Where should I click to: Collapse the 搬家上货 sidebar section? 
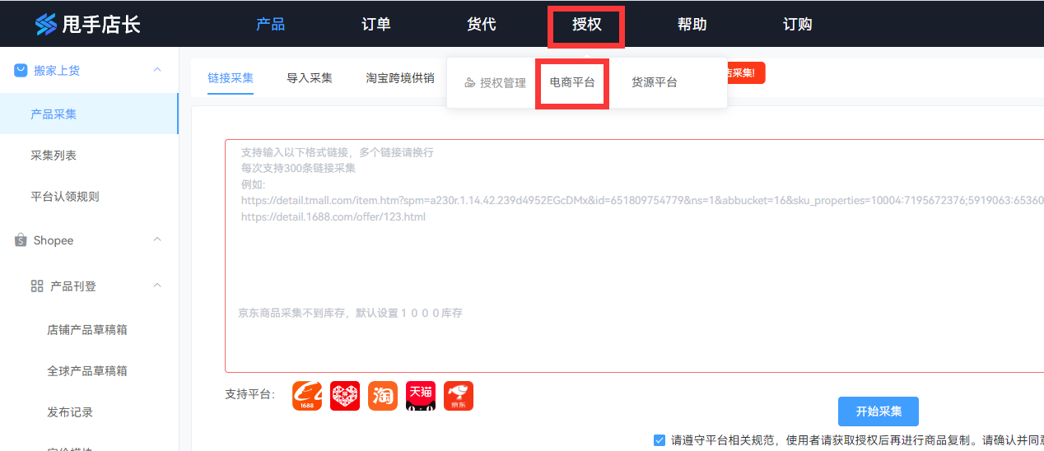157,70
